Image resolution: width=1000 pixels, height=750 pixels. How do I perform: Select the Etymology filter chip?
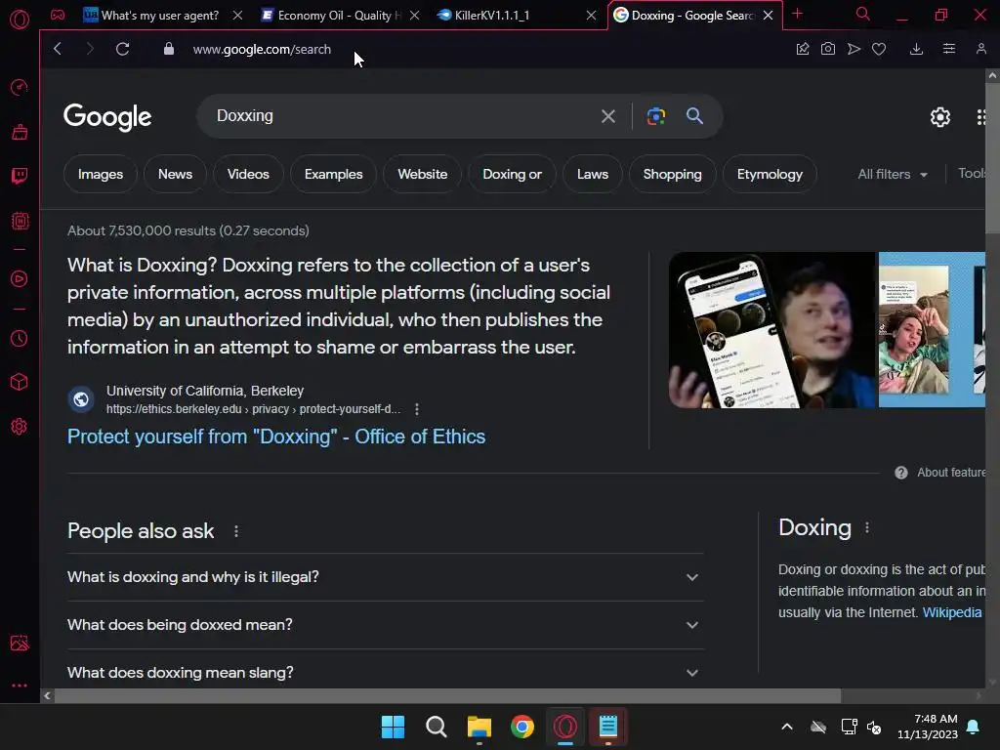[770, 174]
